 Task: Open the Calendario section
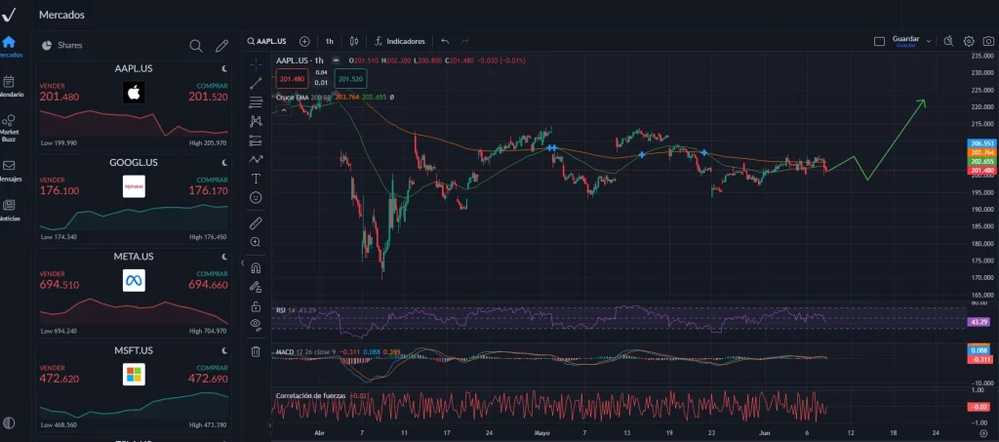[9, 86]
